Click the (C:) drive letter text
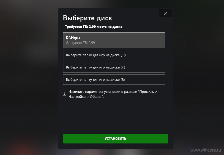 pos(123,55)
